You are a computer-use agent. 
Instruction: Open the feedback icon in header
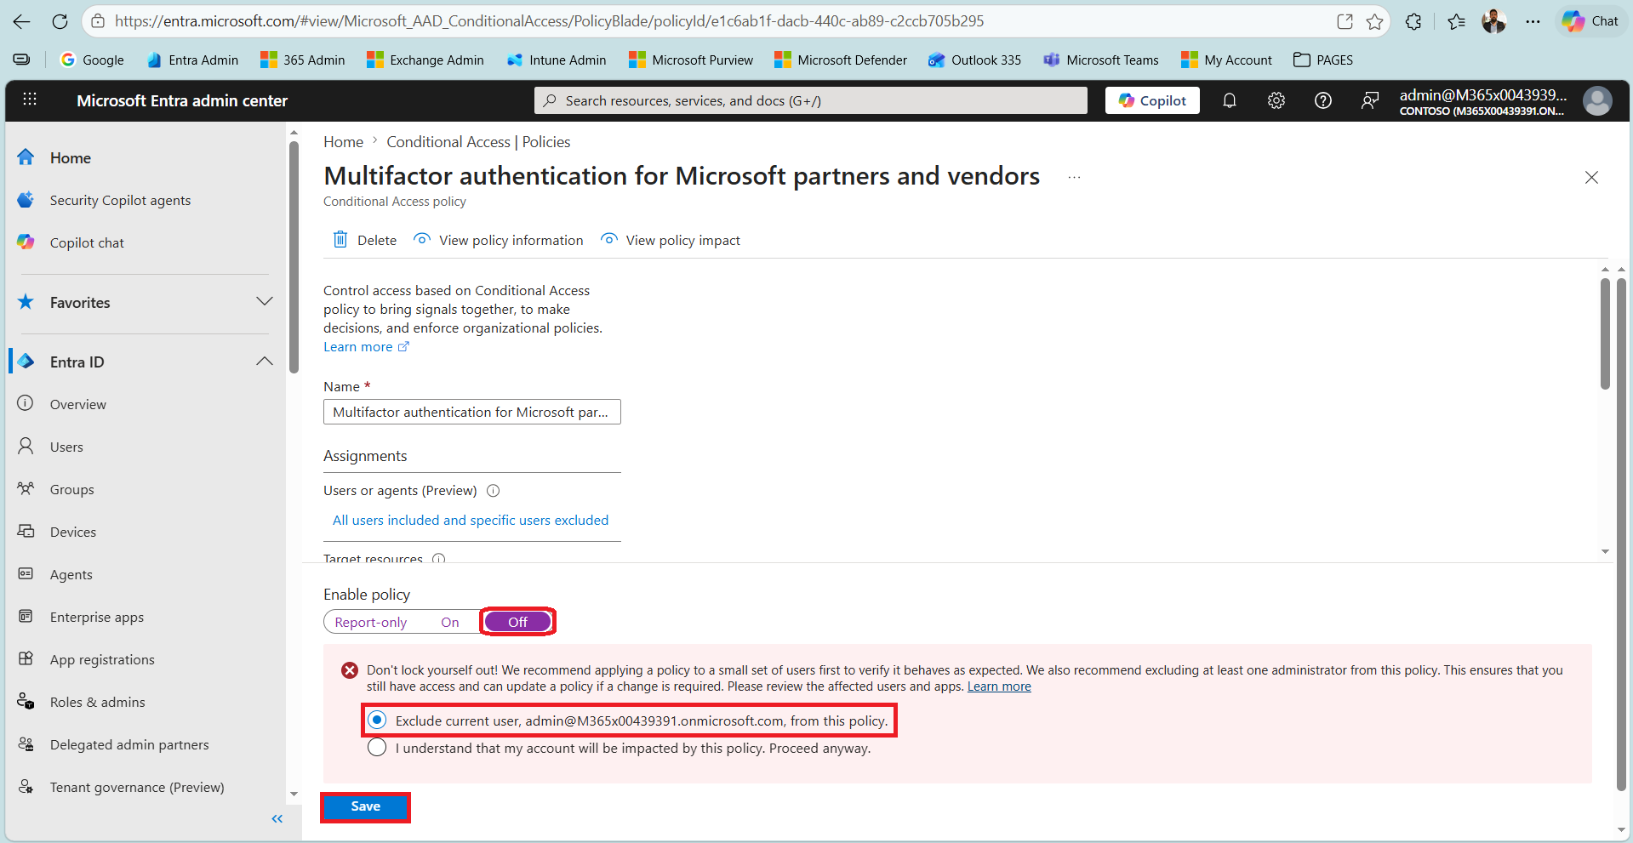(1370, 100)
